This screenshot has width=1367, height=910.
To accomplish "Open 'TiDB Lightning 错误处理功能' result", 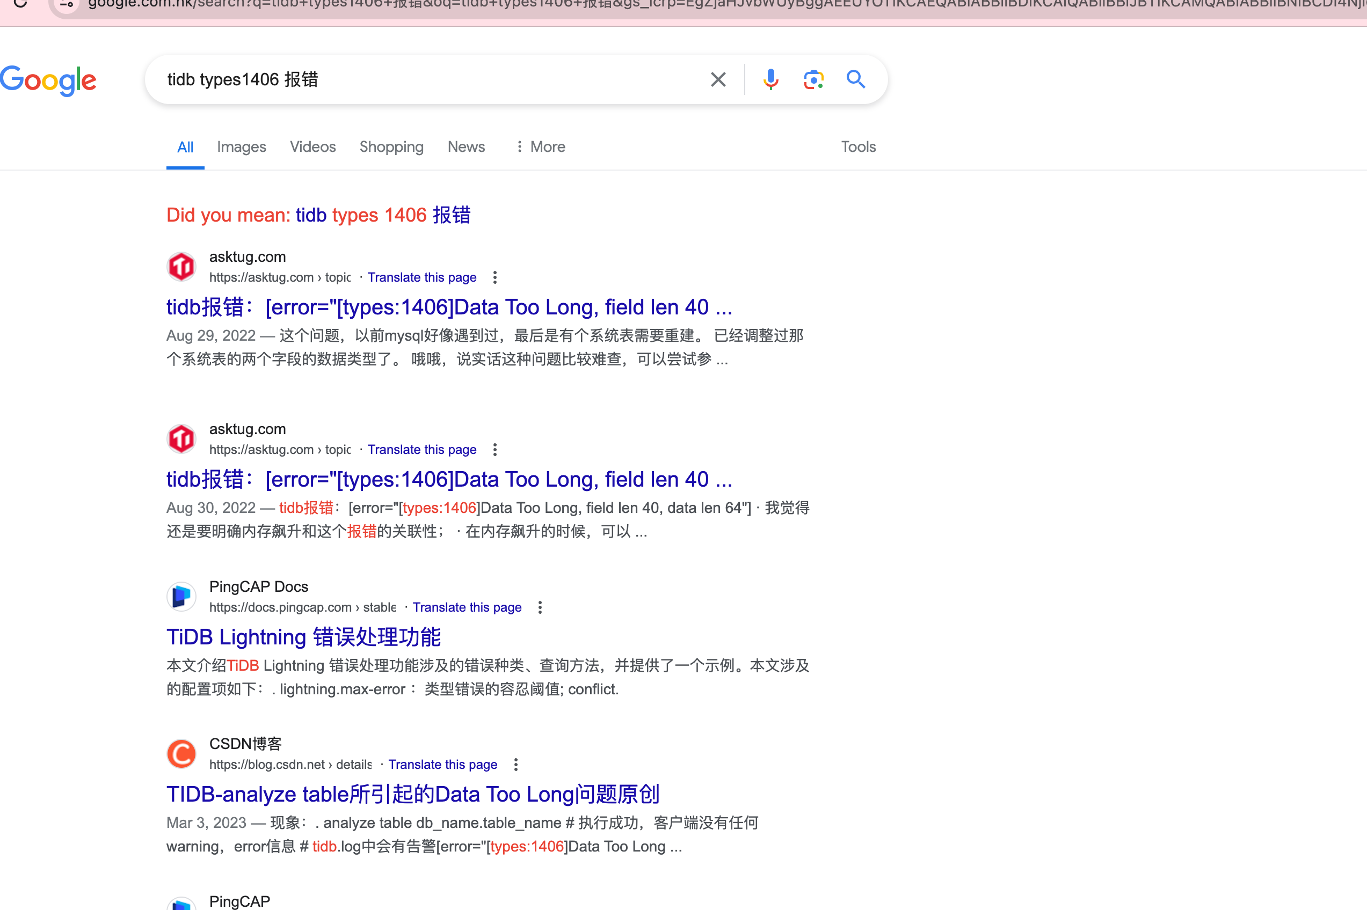I will click(304, 637).
